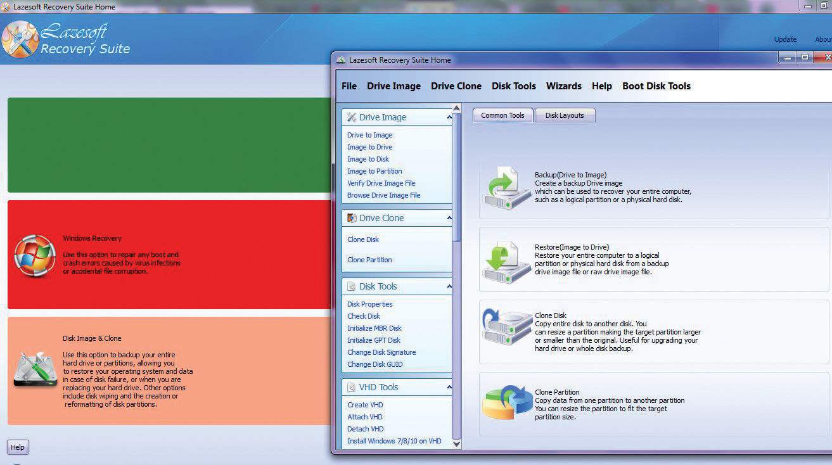Collapse the Disk Tools sidebar section
832x465 pixels.
click(x=449, y=286)
